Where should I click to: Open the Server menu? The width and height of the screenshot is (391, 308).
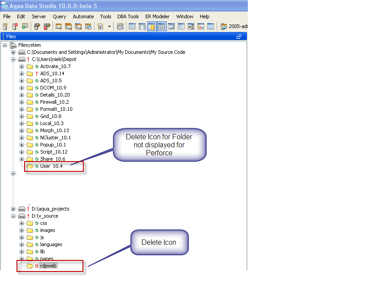point(39,16)
